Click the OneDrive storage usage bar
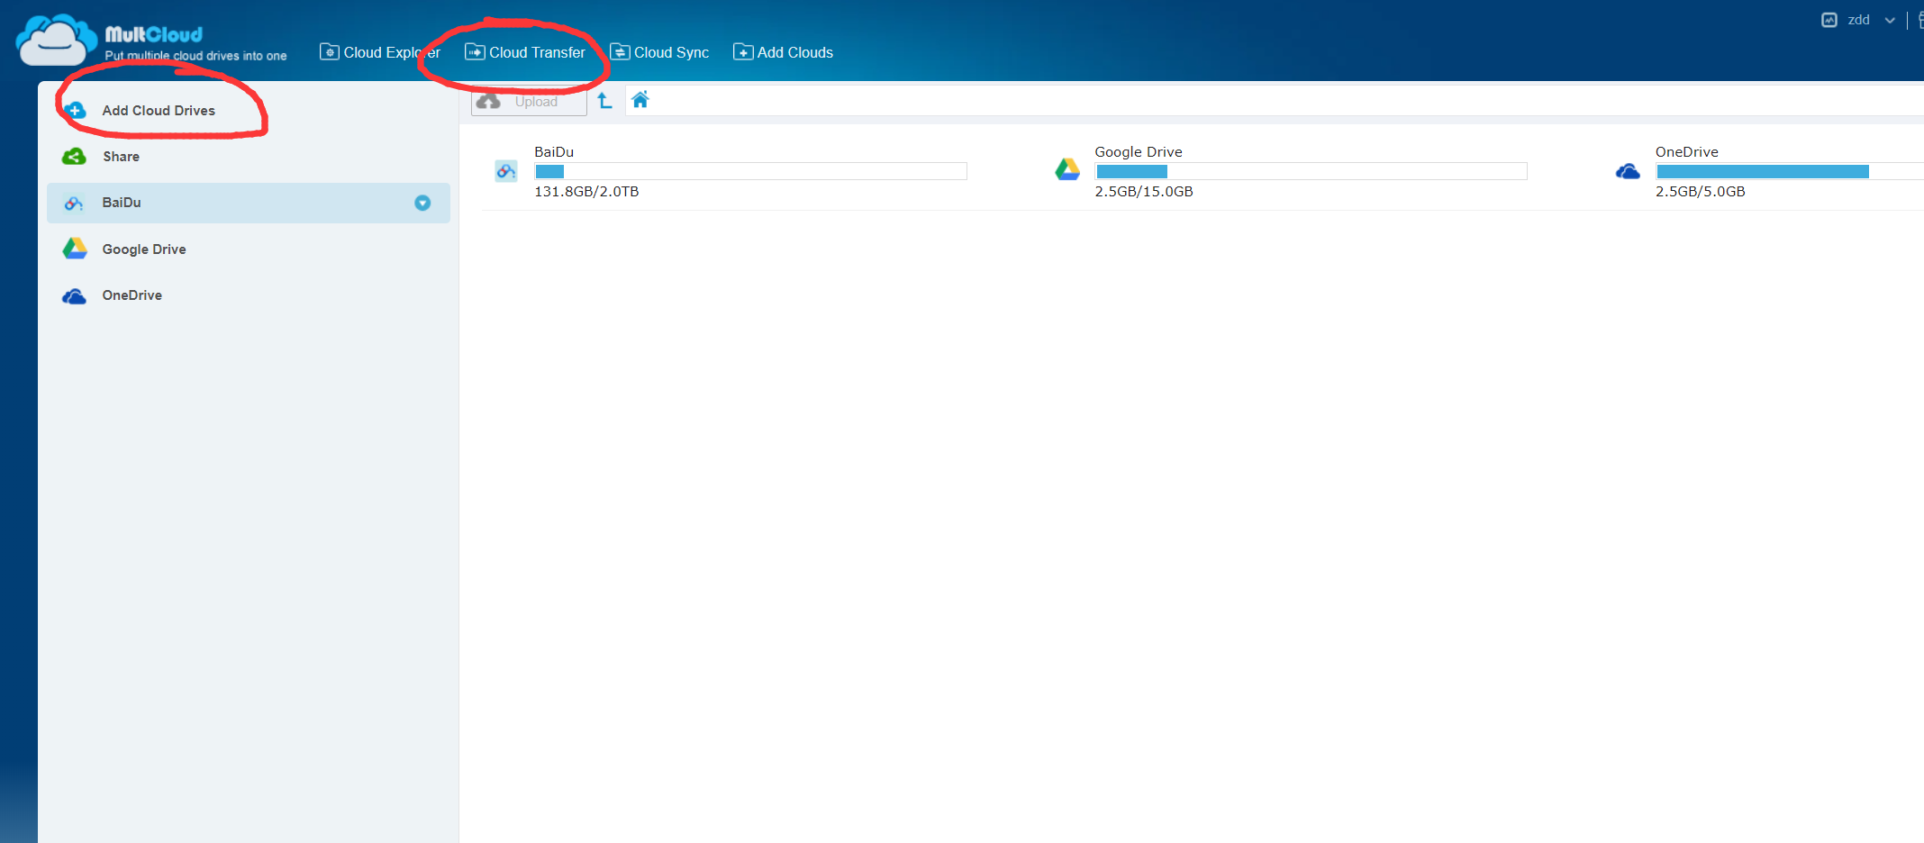The width and height of the screenshot is (1924, 843). pos(1790,171)
